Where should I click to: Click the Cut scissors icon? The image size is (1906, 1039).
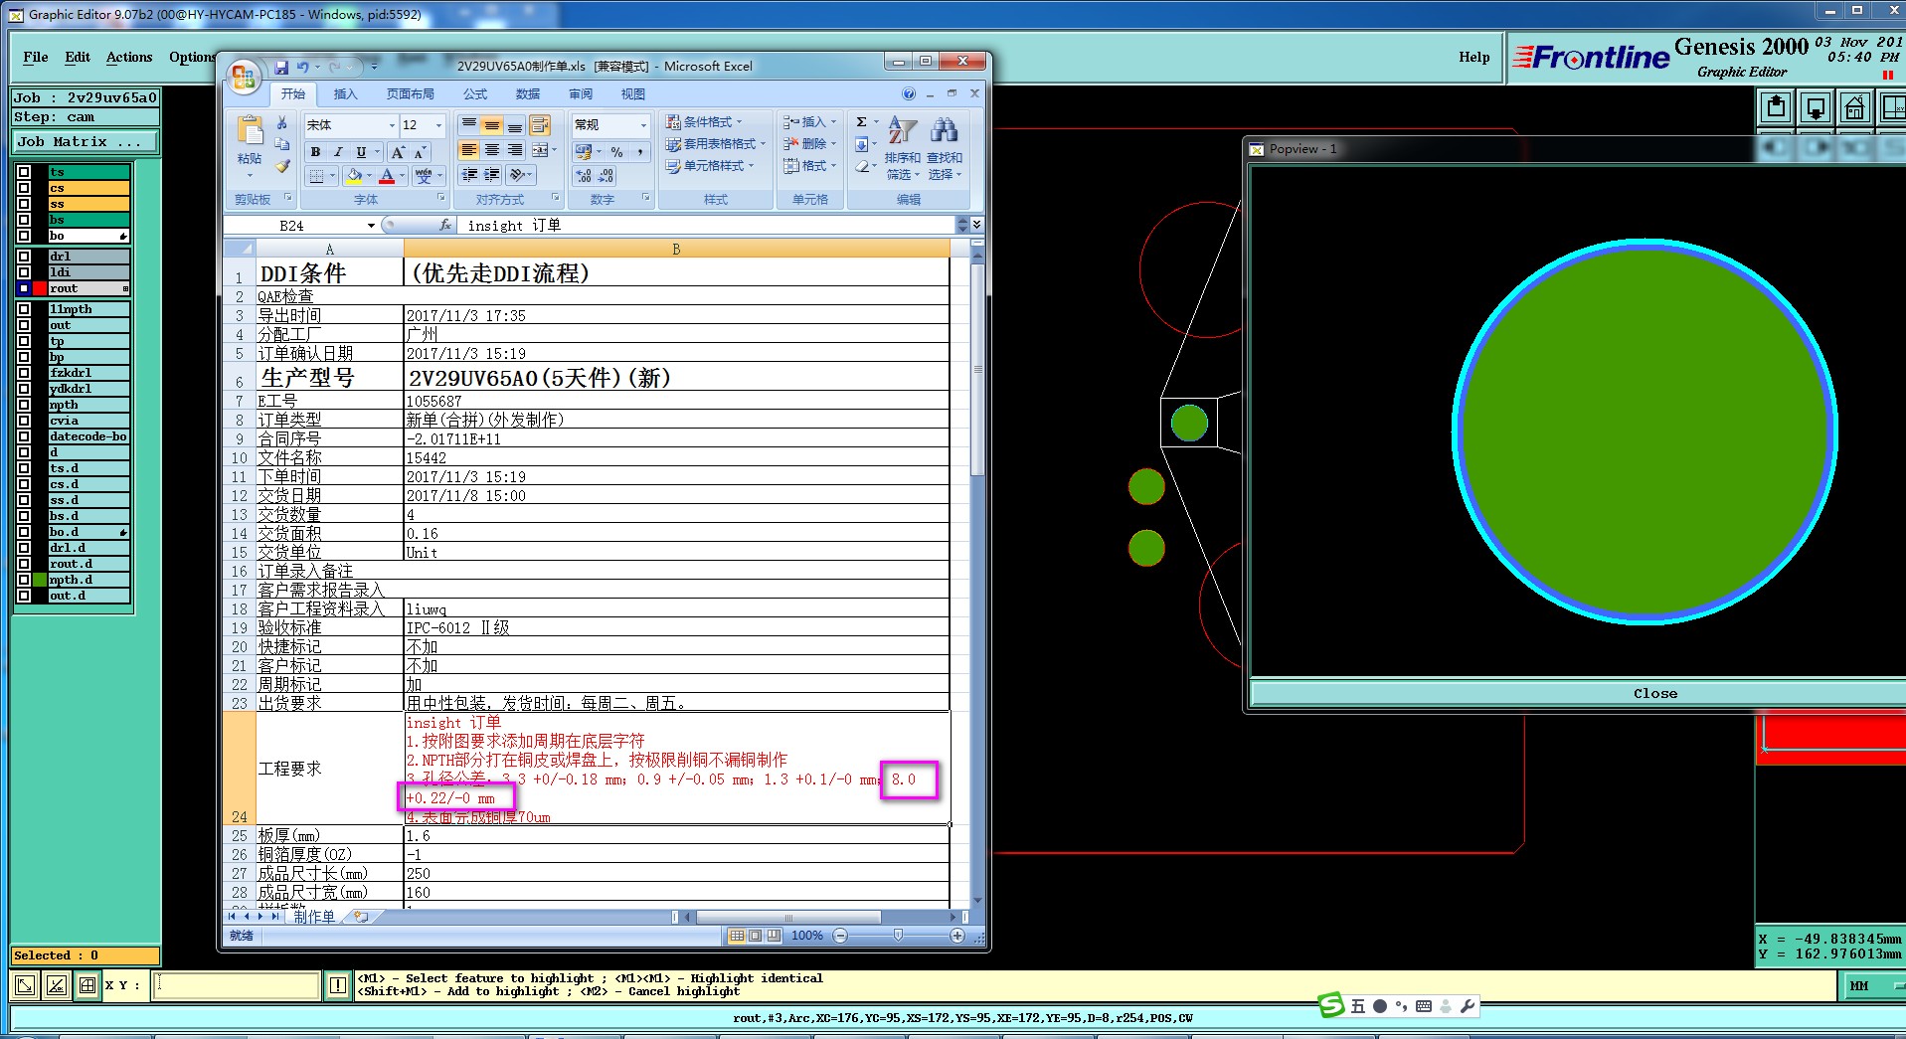click(282, 122)
